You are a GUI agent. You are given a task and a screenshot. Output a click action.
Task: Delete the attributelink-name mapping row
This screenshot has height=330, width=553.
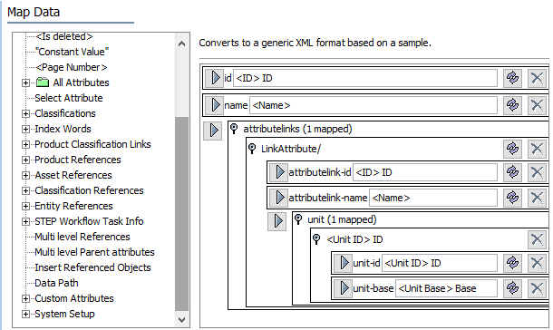(537, 198)
